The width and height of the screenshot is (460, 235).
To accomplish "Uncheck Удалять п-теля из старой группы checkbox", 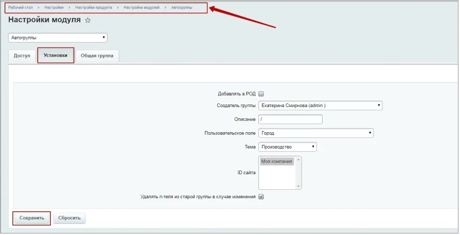I will [x=261, y=197].
